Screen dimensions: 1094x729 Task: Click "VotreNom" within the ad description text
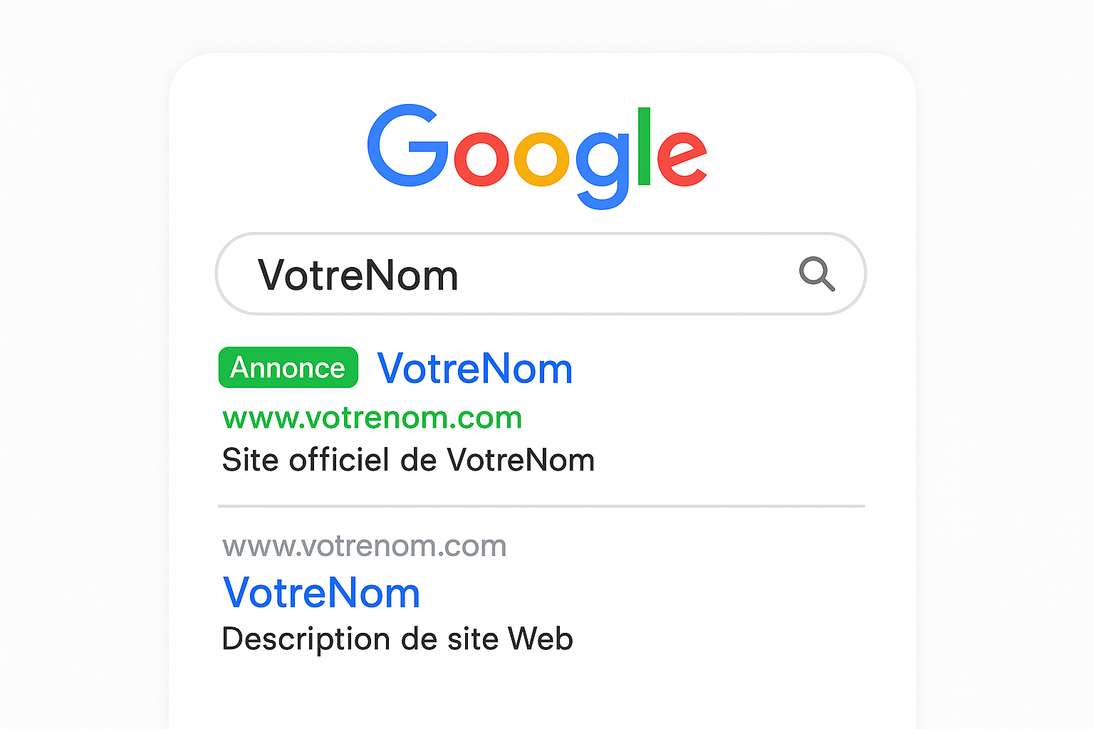(521, 460)
